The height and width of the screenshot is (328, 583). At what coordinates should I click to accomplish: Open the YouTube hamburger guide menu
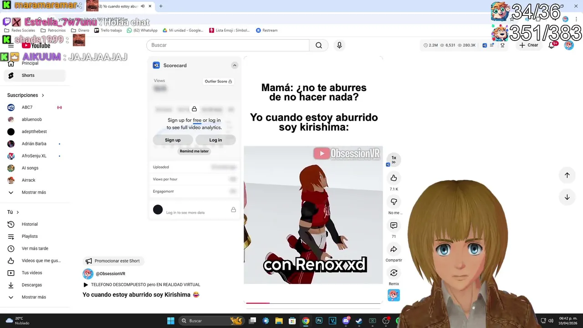coord(11,45)
